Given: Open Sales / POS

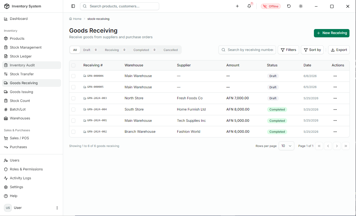Looking at the screenshot, I should 31,138.
